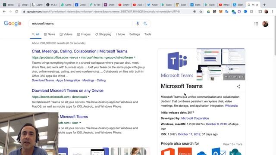This screenshot has width=276, height=155.
Task: Switch to the AWS YouTube tab
Action: pyautogui.click(x=138, y=5)
